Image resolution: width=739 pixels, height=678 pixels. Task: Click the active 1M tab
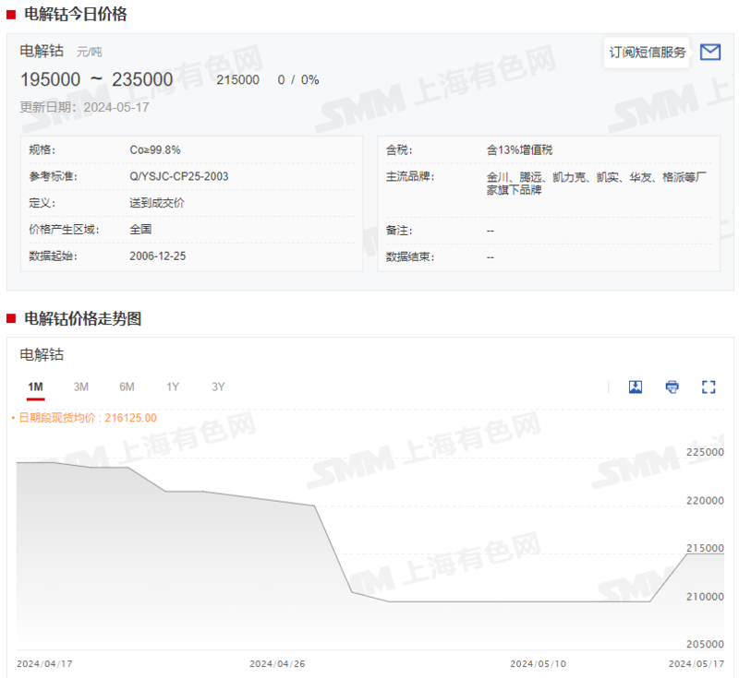pos(35,387)
